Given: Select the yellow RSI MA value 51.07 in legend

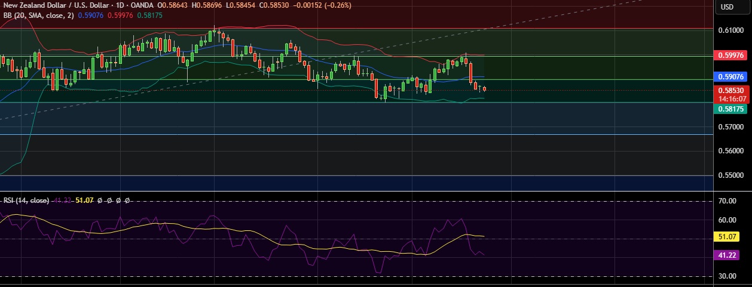Looking at the screenshot, I should (x=84, y=200).
